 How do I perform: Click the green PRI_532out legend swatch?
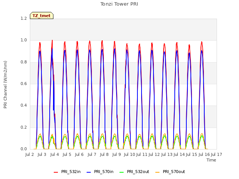click(x=122, y=172)
